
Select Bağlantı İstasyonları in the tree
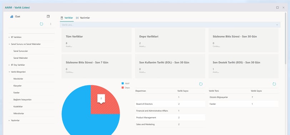tap(22, 99)
